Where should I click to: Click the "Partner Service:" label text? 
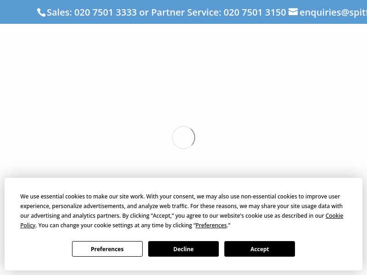pyautogui.click(x=186, y=12)
